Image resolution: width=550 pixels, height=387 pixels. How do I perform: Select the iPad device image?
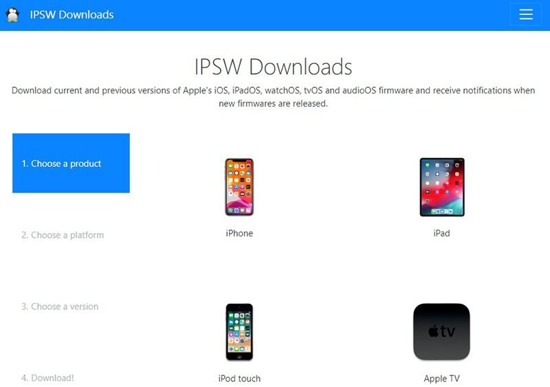pyautogui.click(x=442, y=187)
